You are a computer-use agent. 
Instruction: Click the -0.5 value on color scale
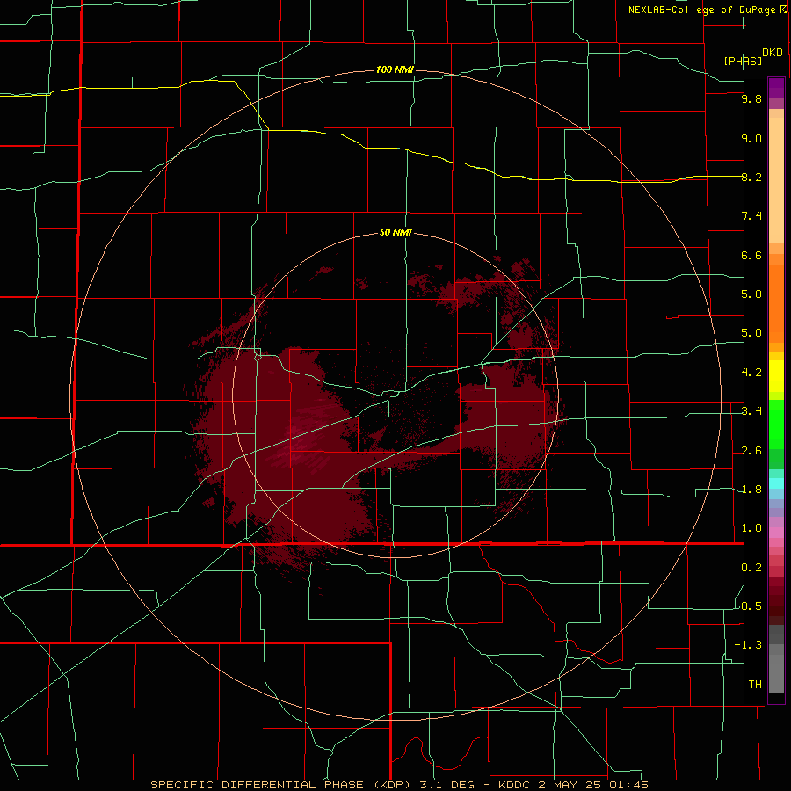tap(748, 606)
